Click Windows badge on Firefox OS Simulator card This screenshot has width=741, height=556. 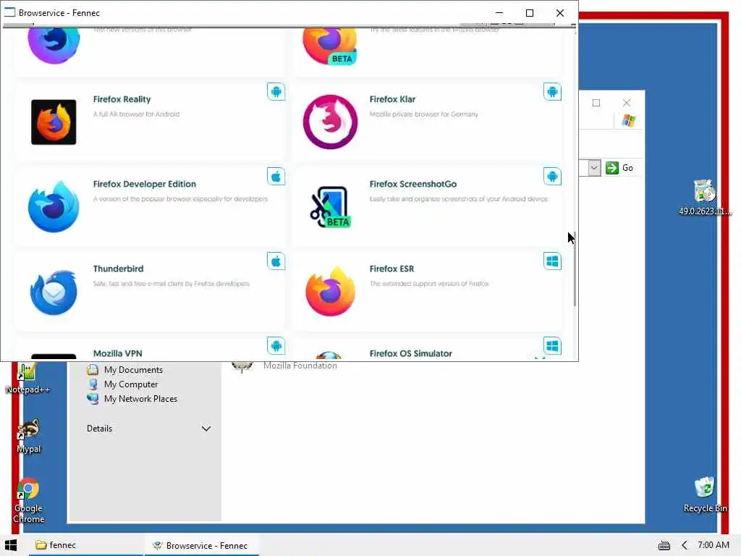[x=552, y=345]
